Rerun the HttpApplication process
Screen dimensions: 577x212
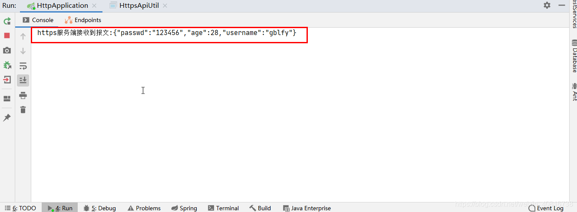7,21
